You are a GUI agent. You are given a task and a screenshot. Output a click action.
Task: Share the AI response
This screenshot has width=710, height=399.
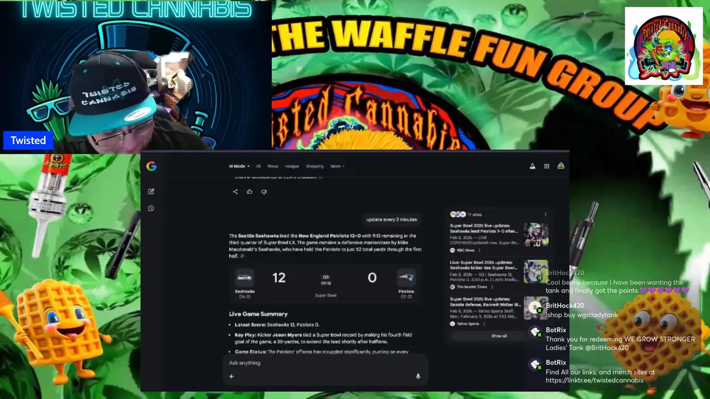click(x=235, y=192)
